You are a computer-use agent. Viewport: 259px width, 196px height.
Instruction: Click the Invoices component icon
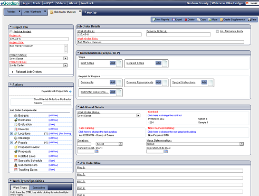click(x=16, y=129)
